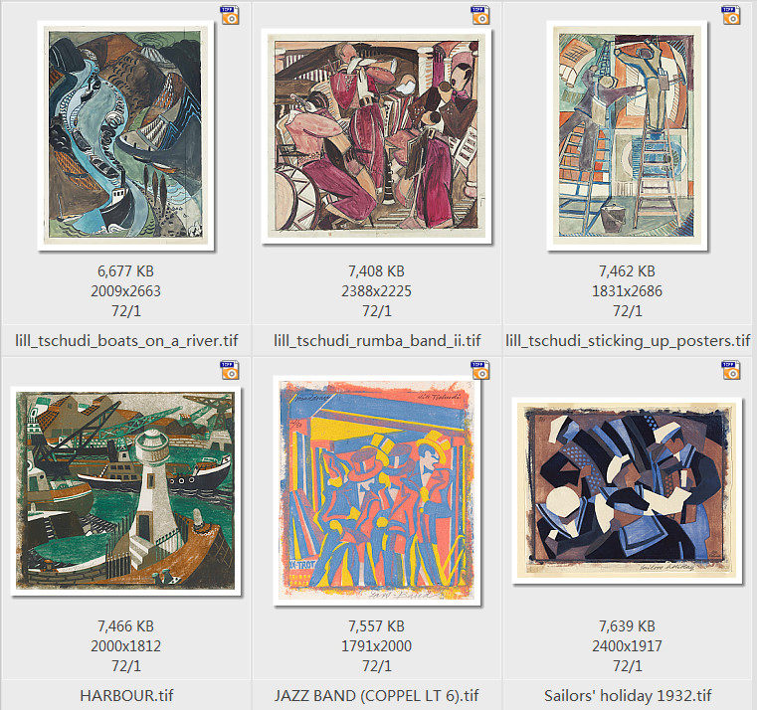Viewport: 757px width, 710px height.
Task: Click TIFF badge icon above sticking up posters
Action: [731, 15]
